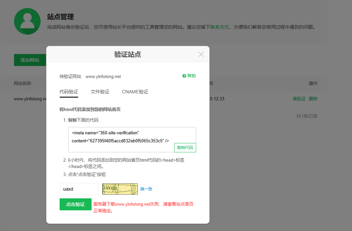352x231 pixels.
Task: Click the 将html代码添加到您的网站首页 heading
Action: point(90,109)
